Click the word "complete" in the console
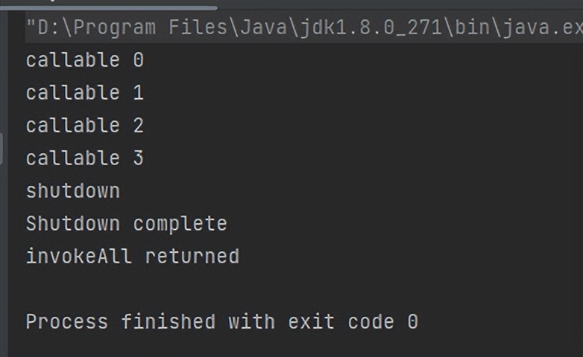The height and width of the screenshot is (357, 583). tap(180, 224)
